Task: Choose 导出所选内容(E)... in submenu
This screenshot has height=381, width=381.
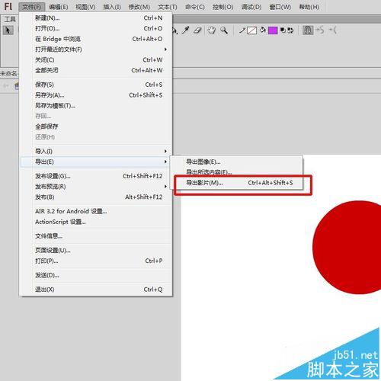Action: [237, 172]
